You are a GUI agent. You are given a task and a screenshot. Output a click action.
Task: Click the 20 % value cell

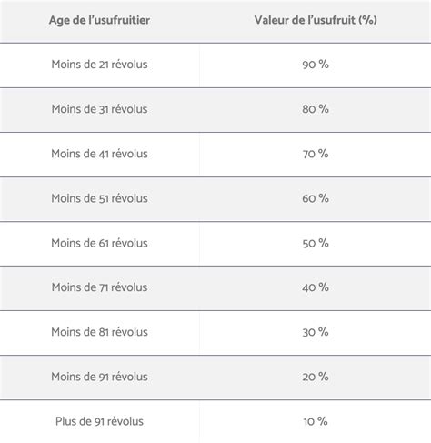(316, 377)
